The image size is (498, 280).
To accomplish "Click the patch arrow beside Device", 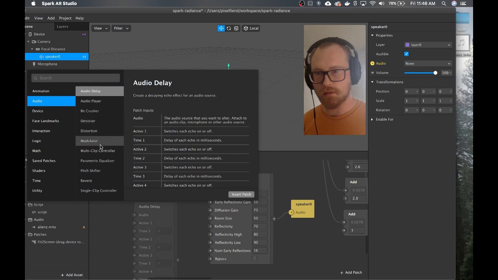I will (x=84, y=34).
